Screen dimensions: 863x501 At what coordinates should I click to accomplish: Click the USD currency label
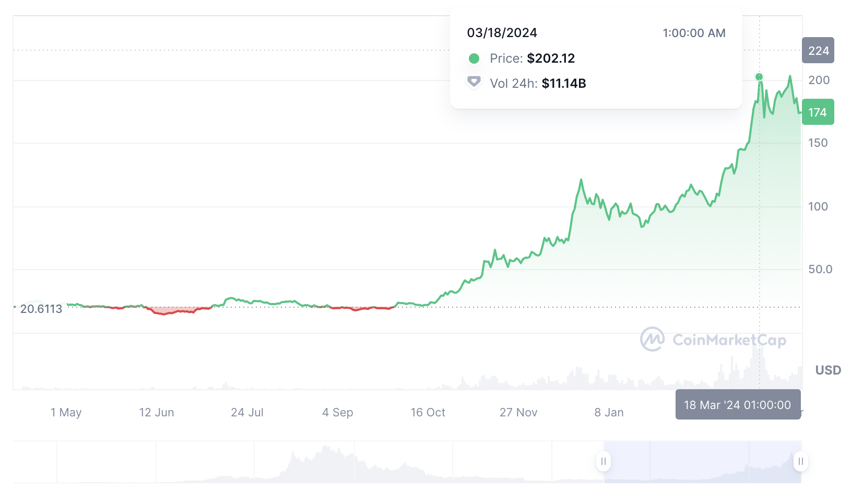pyautogui.click(x=829, y=370)
